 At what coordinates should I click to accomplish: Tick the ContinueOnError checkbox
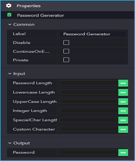click(66, 51)
